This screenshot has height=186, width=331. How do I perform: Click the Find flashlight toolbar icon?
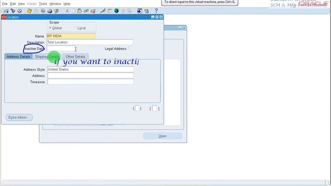click(13, 11)
